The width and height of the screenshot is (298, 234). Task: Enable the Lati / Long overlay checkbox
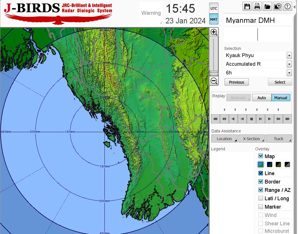(x=261, y=198)
